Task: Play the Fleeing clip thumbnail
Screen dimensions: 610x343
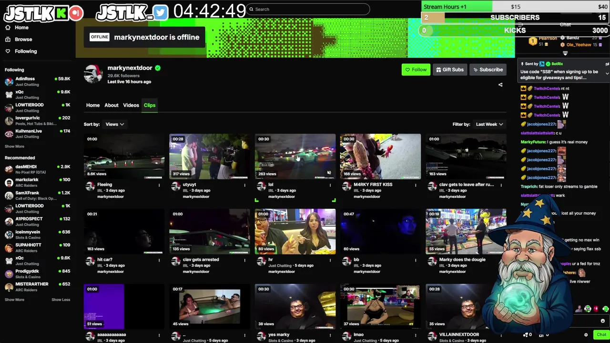Action: pyautogui.click(x=124, y=156)
